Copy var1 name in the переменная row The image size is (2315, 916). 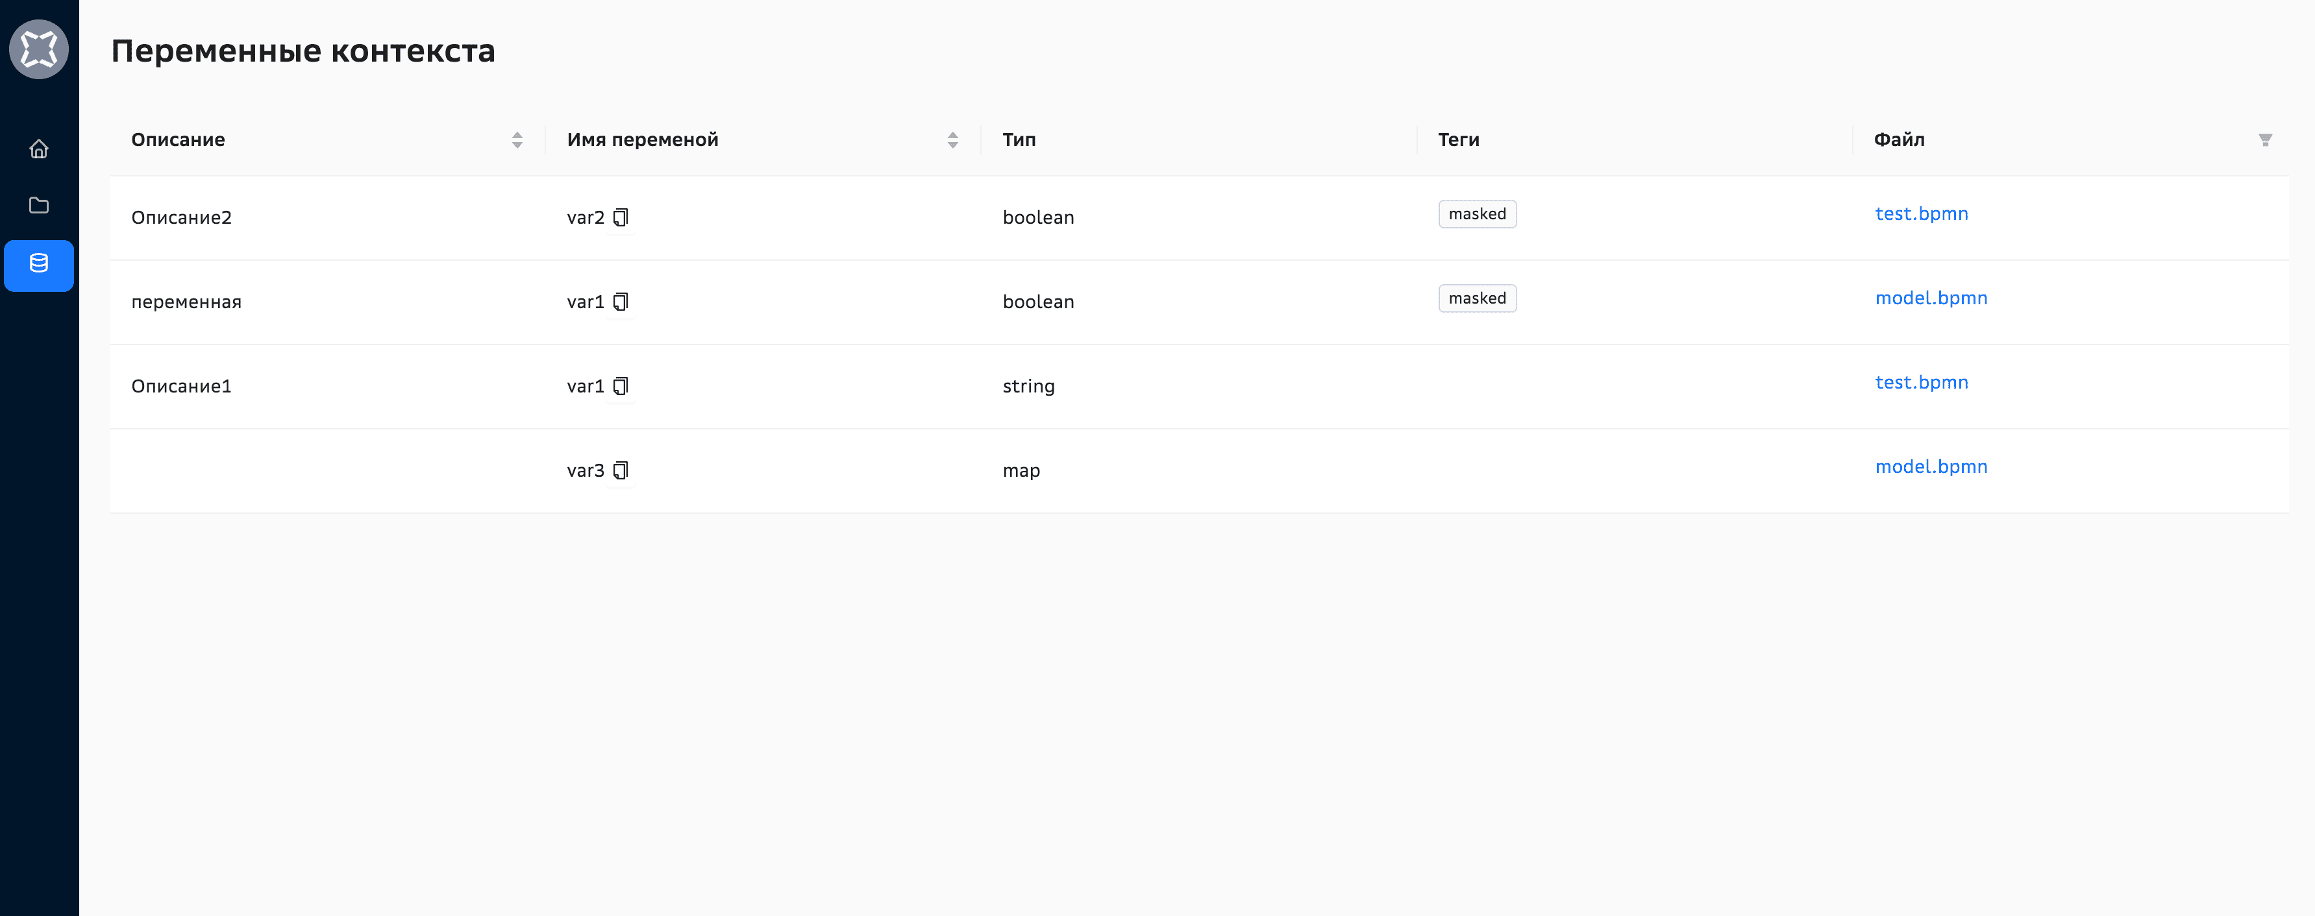[621, 302]
